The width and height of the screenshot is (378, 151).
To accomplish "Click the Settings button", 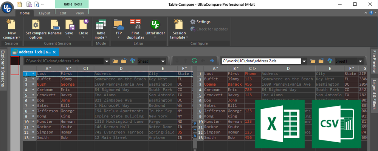I will pyautogui.click(x=200, y=22).
